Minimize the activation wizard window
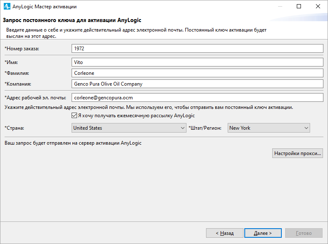 coord(280,7)
